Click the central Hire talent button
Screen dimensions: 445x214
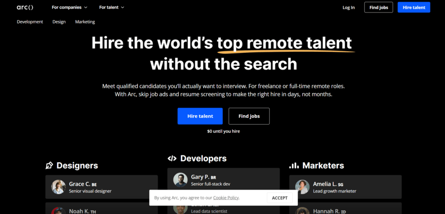(x=200, y=116)
